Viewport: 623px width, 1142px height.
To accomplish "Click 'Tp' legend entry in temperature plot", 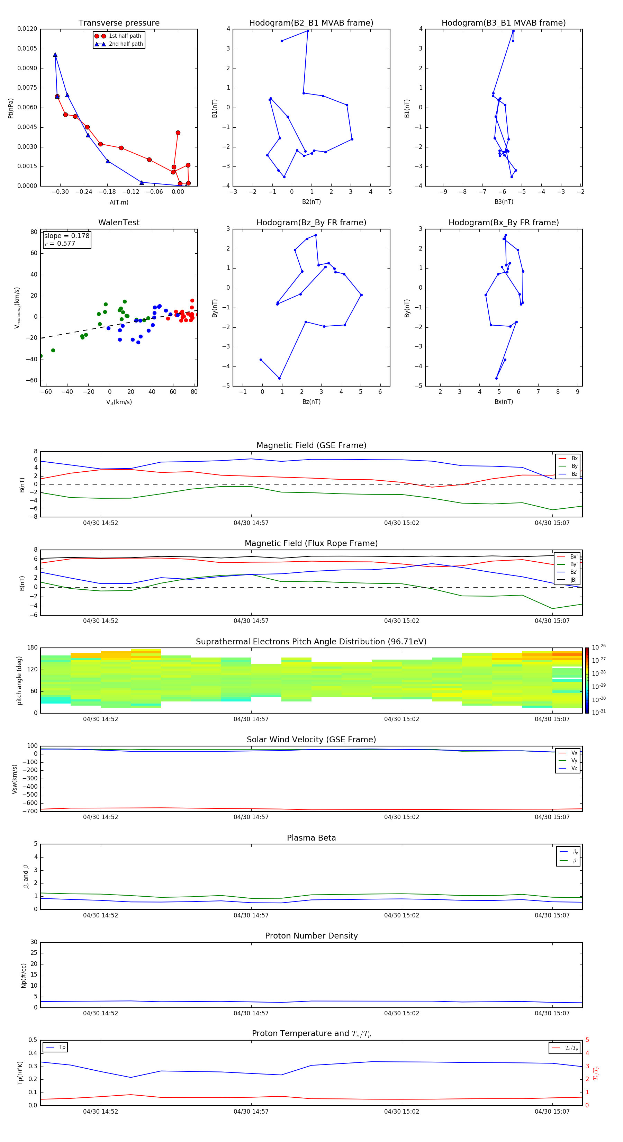I will (x=55, y=1047).
